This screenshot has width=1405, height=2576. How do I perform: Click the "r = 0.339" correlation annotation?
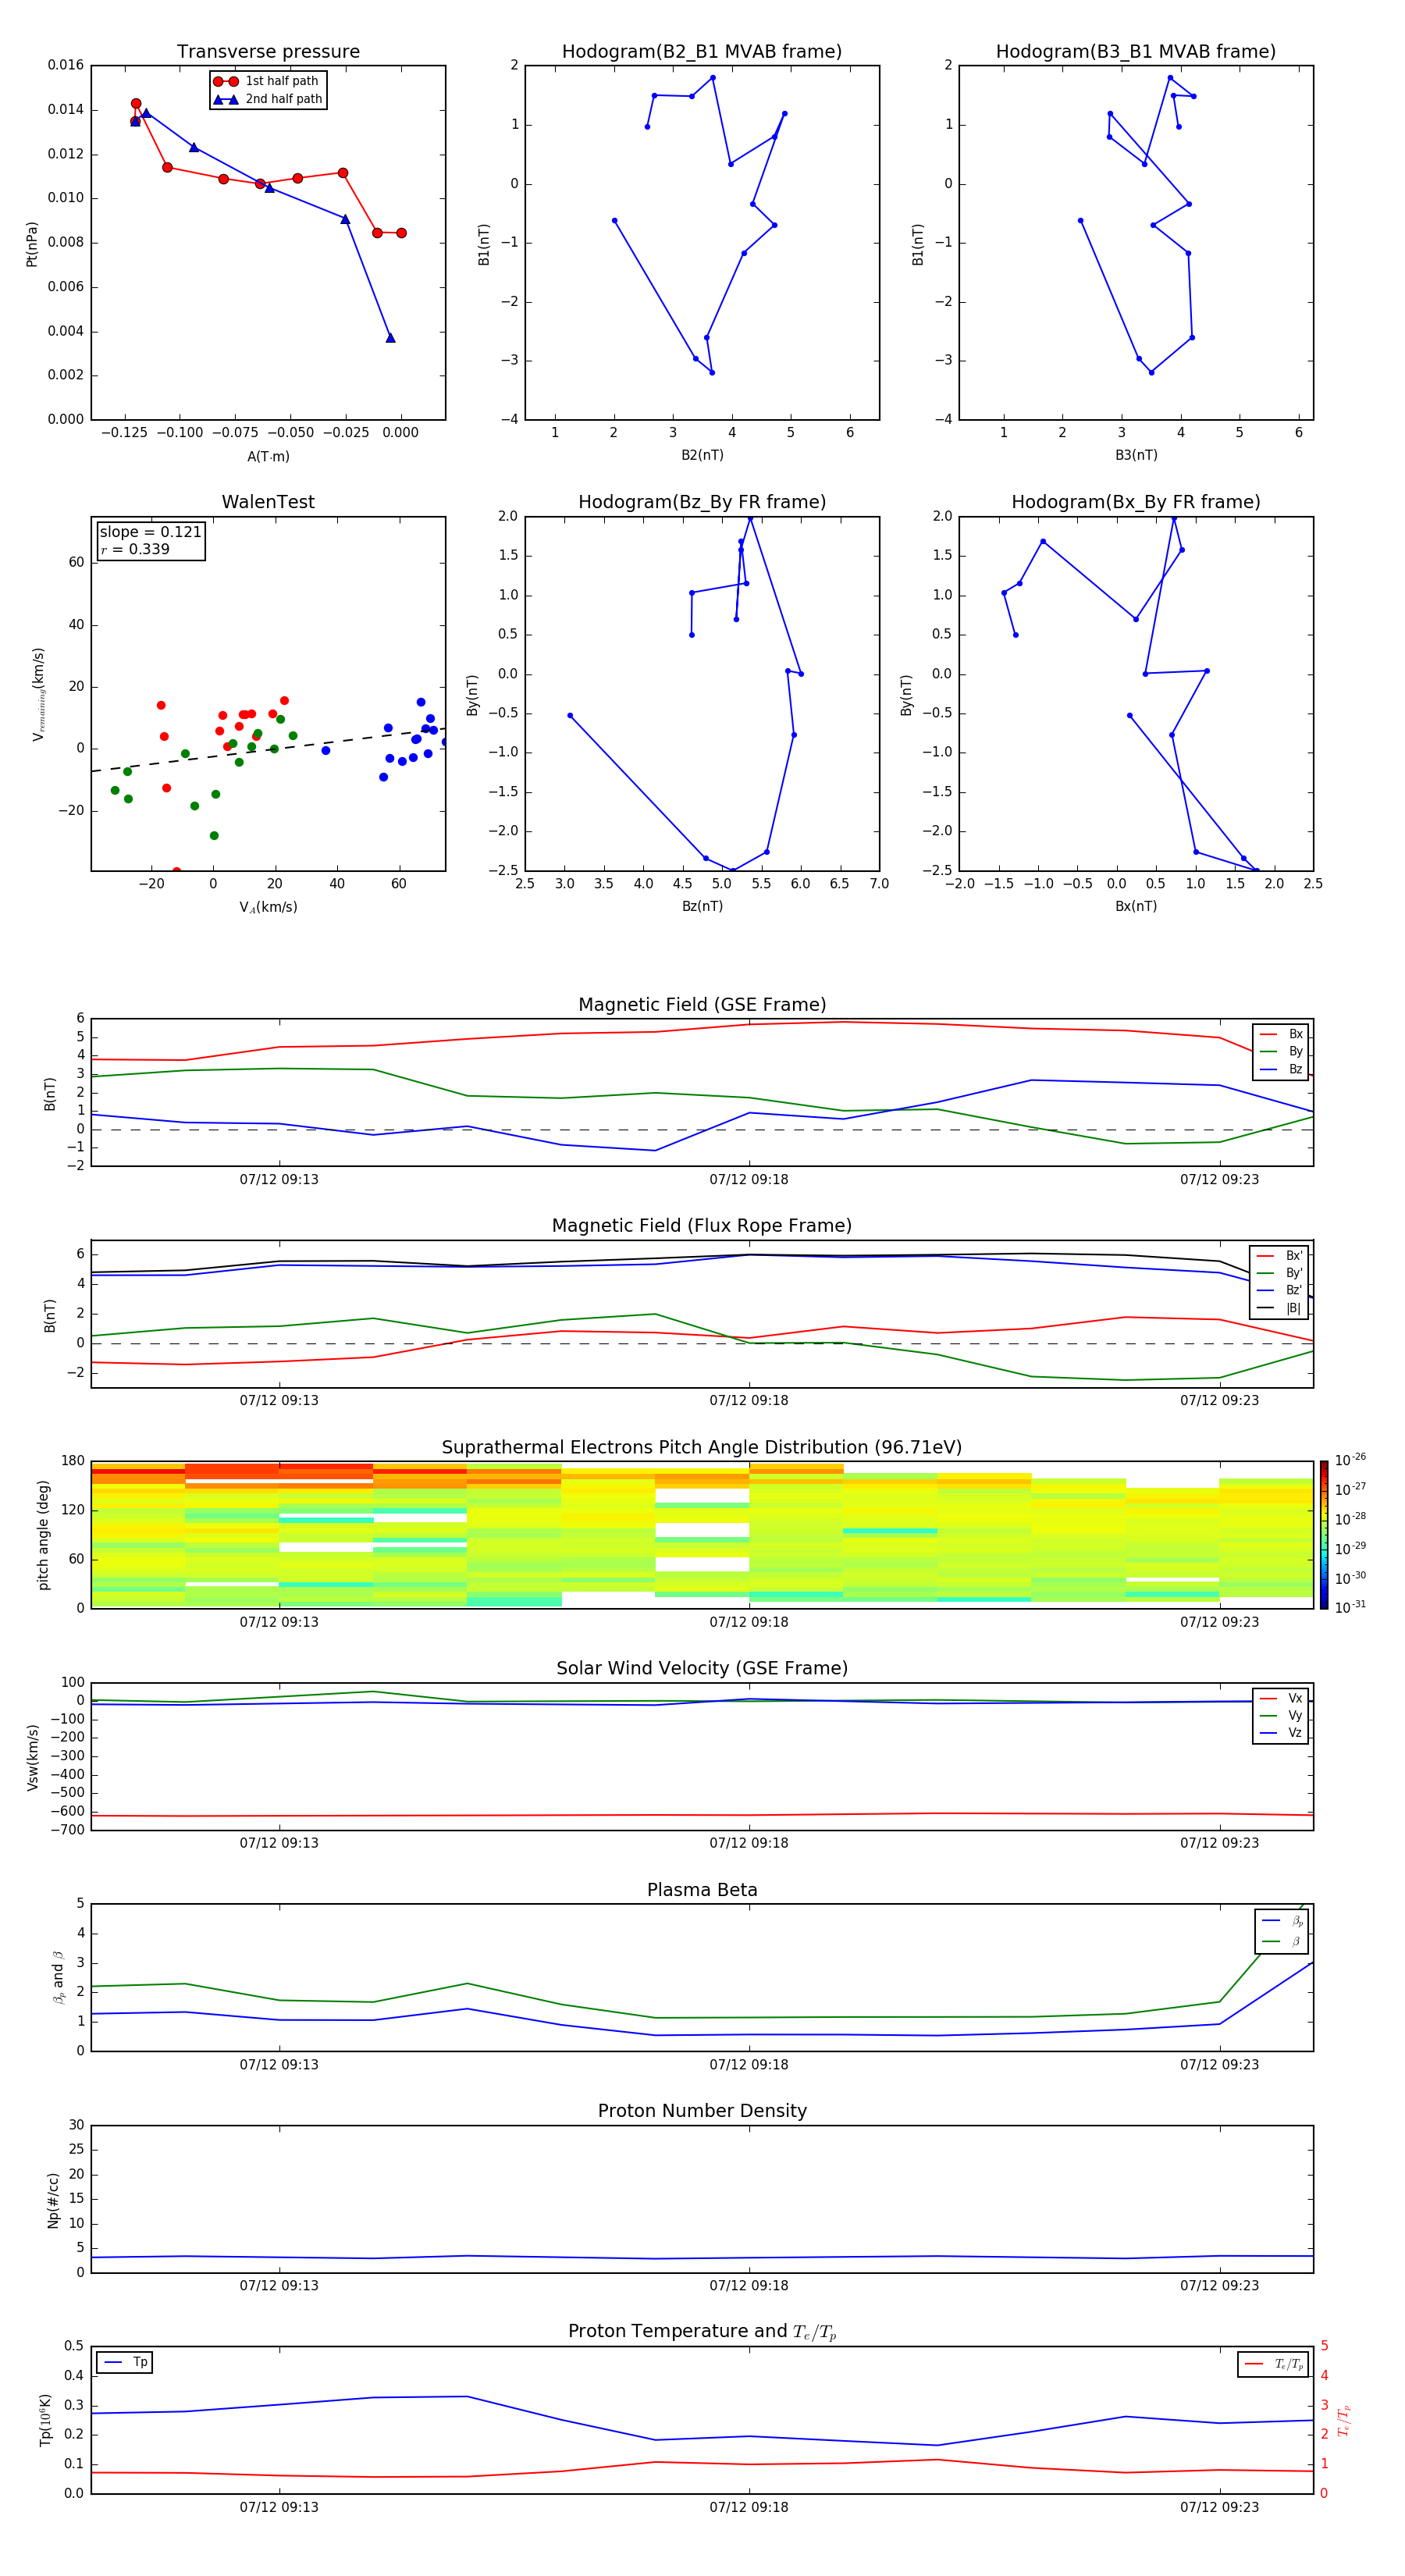pyautogui.click(x=135, y=549)
